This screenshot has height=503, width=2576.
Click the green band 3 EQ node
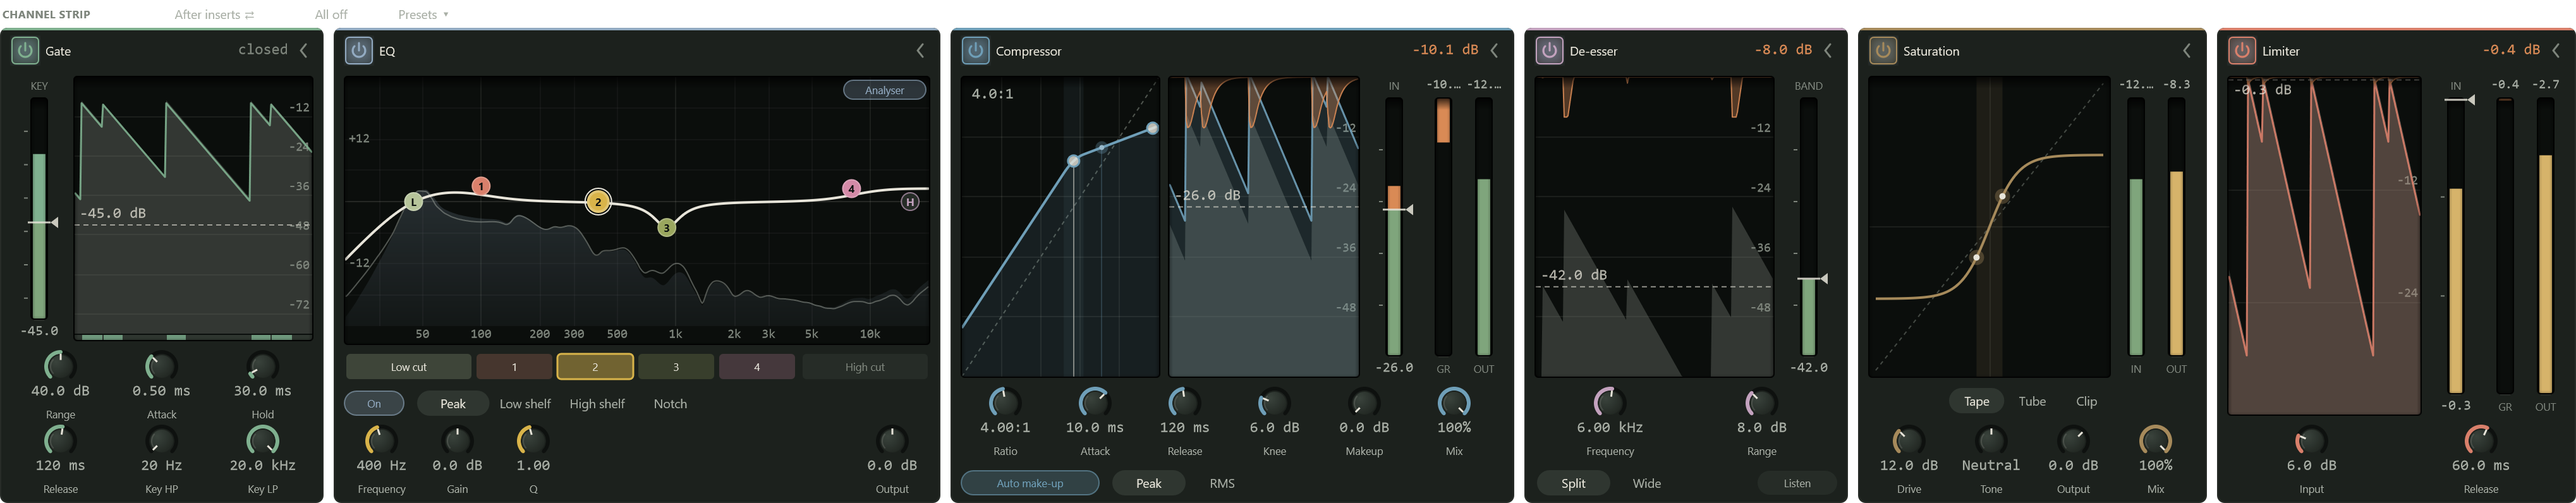pos(667,228)
